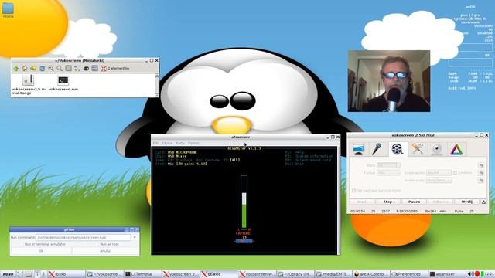Toggle hidden files eye icon
This screenshot has width=495, height=278.
[86, 69]
